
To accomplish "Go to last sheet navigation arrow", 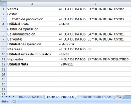I will coord(14,97).
